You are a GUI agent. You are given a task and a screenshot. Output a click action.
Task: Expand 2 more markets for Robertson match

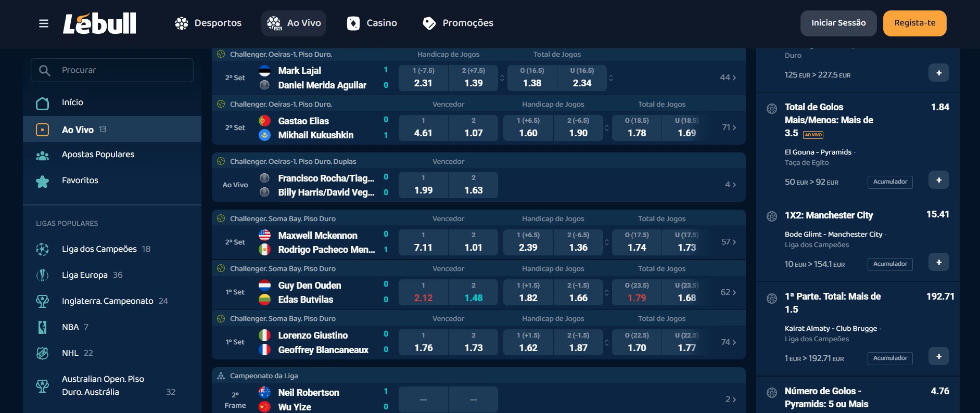(731, 399)
